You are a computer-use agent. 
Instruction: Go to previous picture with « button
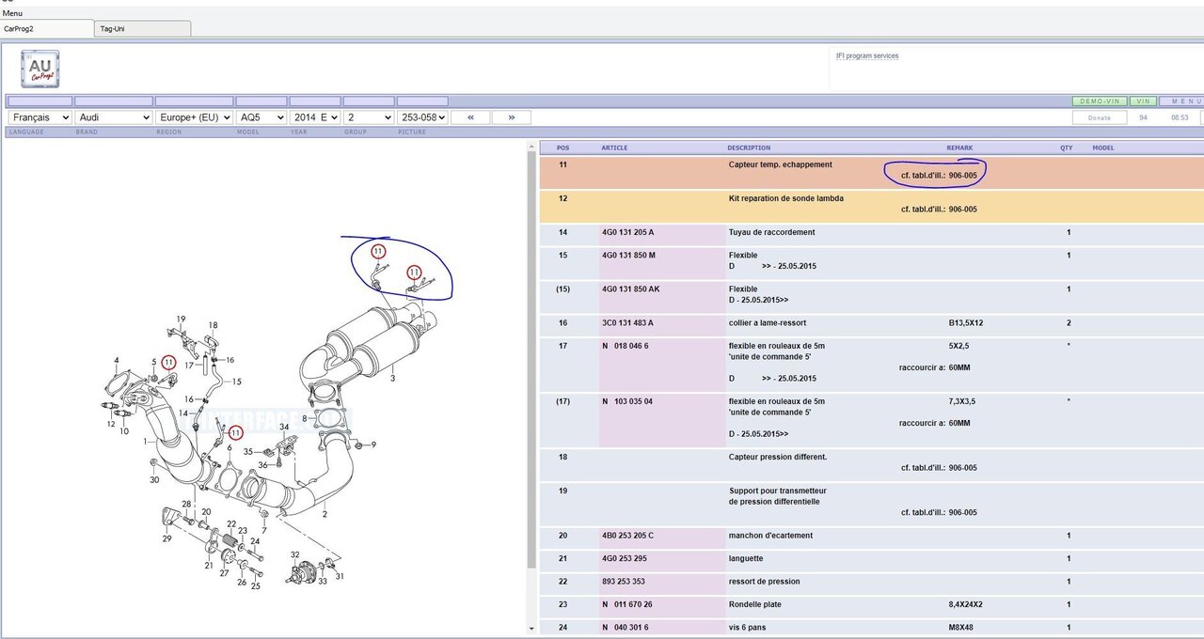470,117
